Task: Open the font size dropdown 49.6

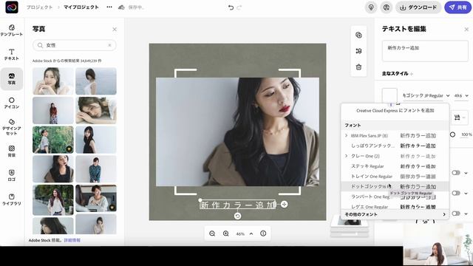Action: coord(461,95)
